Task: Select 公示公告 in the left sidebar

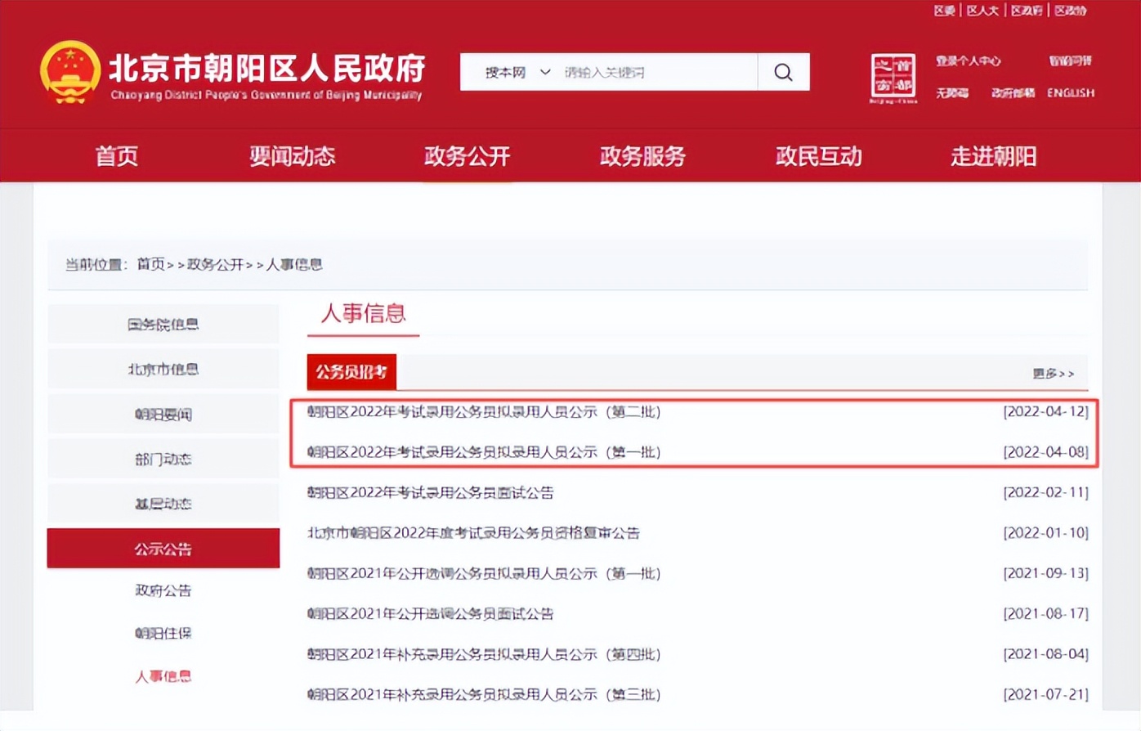Action: coord(163,548)
